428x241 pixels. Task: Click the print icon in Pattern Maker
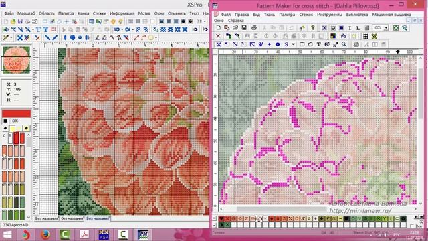click(x=254, y=28)
